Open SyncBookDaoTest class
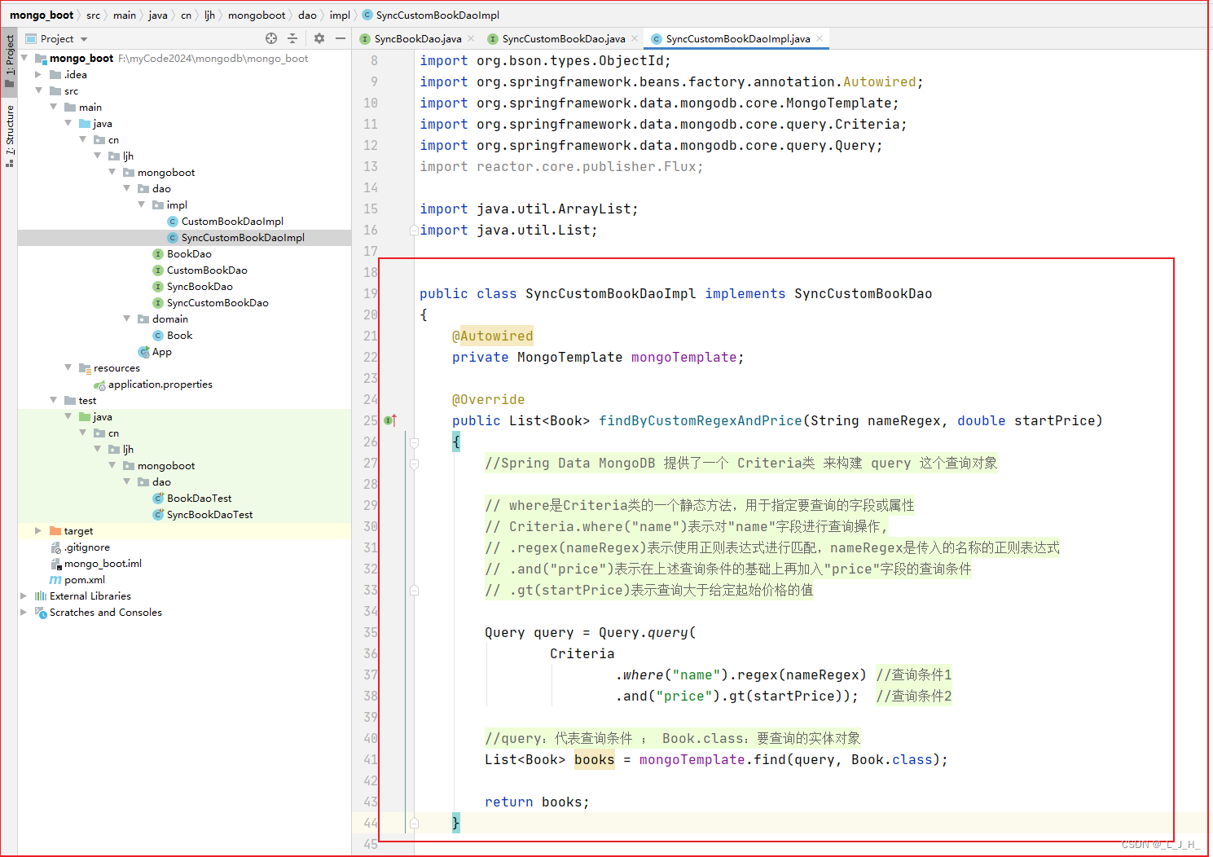The image size is (1213, 857). [x=202, y=514]
